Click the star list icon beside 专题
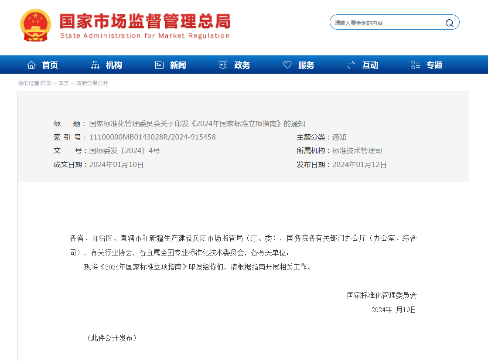 416,65
